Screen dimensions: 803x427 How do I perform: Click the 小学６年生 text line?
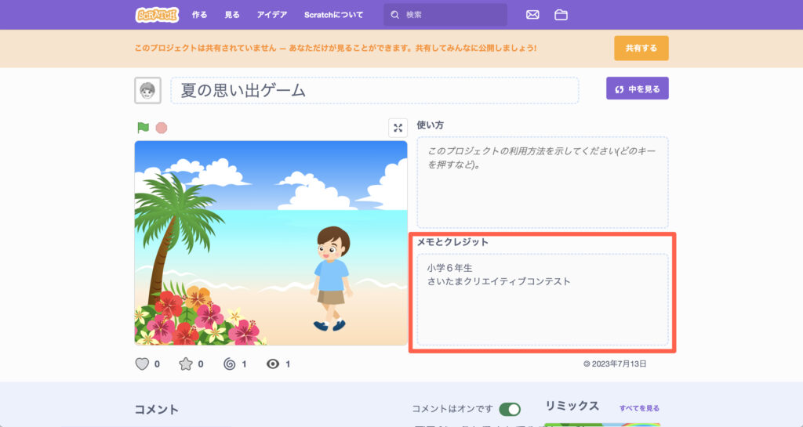tap(449, 268)
